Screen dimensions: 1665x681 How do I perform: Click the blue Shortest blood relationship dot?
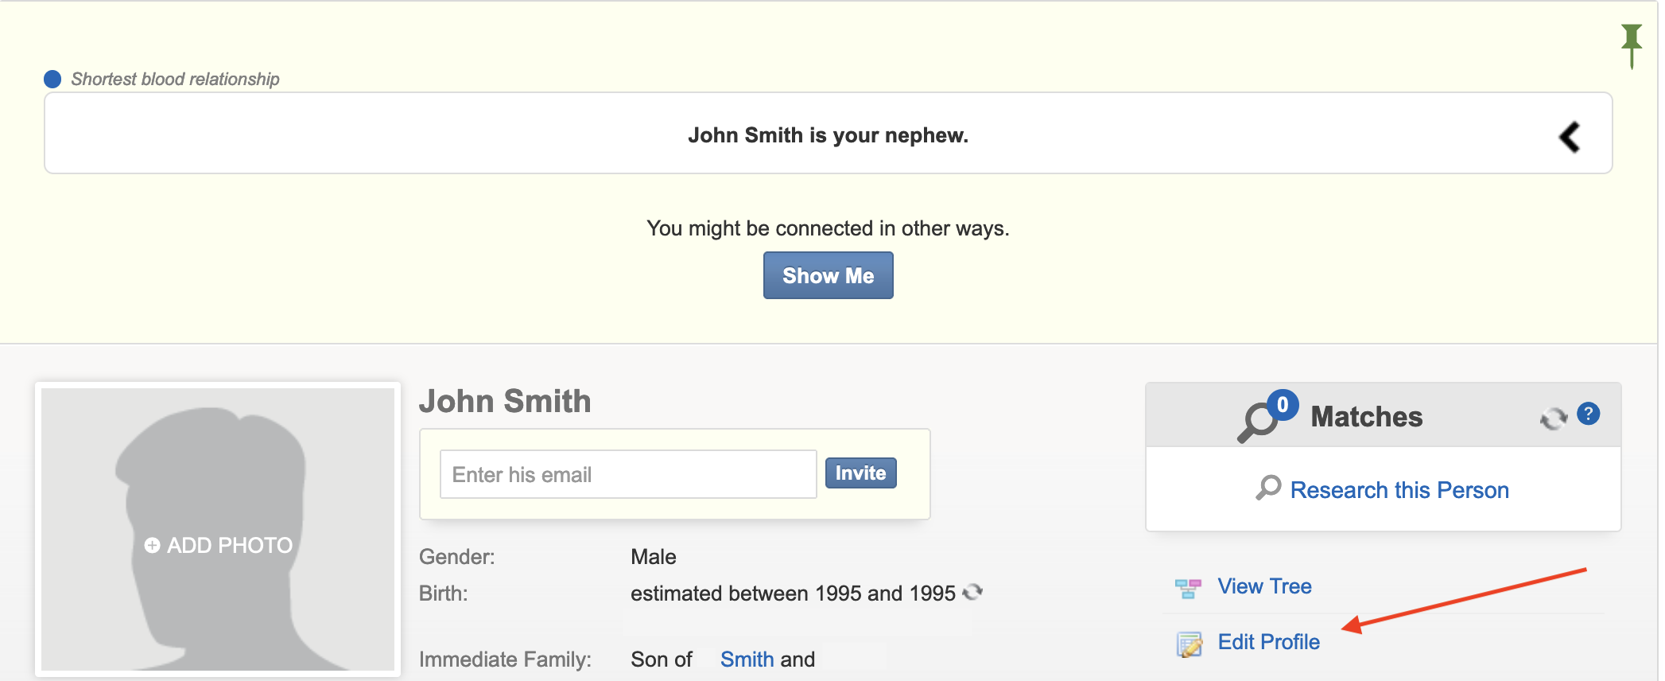pos(52,79)
